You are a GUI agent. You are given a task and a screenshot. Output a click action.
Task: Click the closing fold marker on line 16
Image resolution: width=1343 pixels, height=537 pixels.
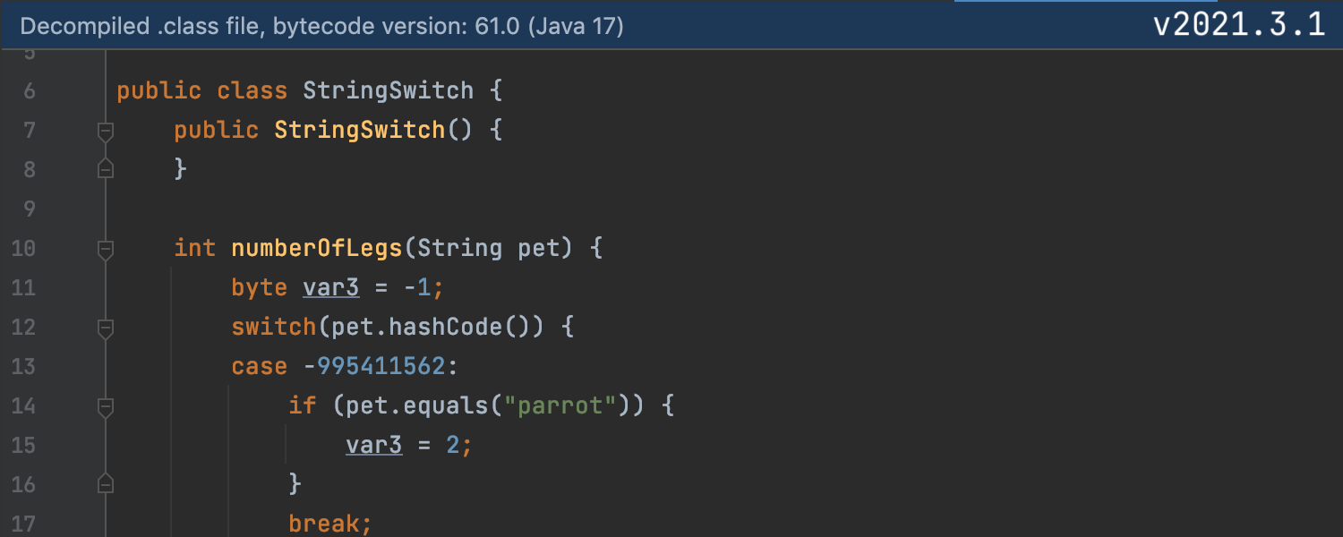[106, 484]
